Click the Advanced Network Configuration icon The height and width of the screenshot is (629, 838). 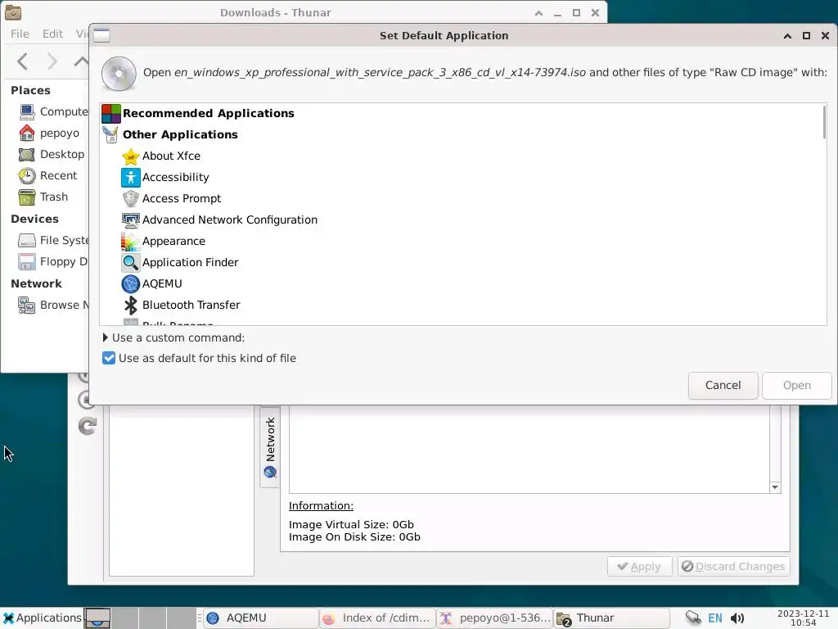130,219
